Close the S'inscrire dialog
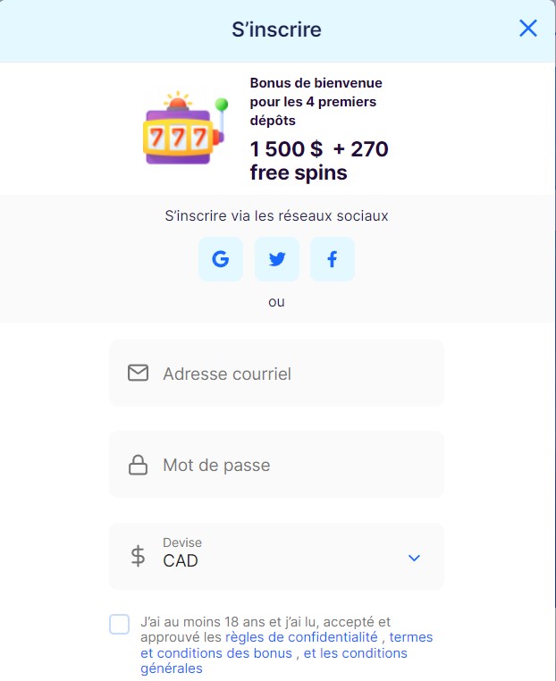Screen dimensions: 556x681 (x=528, y=29)
